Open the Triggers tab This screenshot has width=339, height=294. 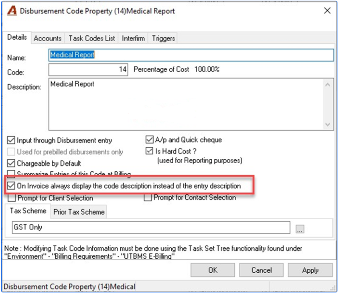point(163,38)
